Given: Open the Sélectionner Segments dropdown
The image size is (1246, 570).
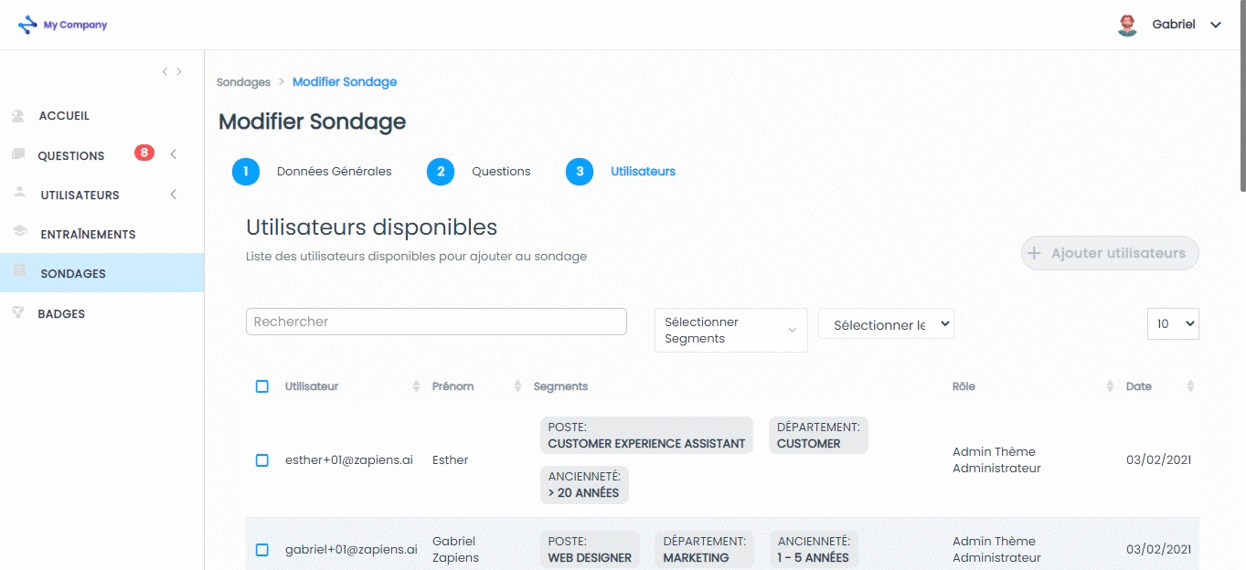Looking at the screenshot, I should pyautogui.click(x=731, y=330).
